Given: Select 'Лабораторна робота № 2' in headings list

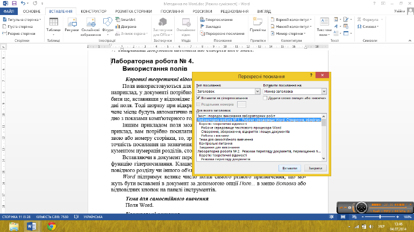Looking at the screenshot, I should coord(259,151).
